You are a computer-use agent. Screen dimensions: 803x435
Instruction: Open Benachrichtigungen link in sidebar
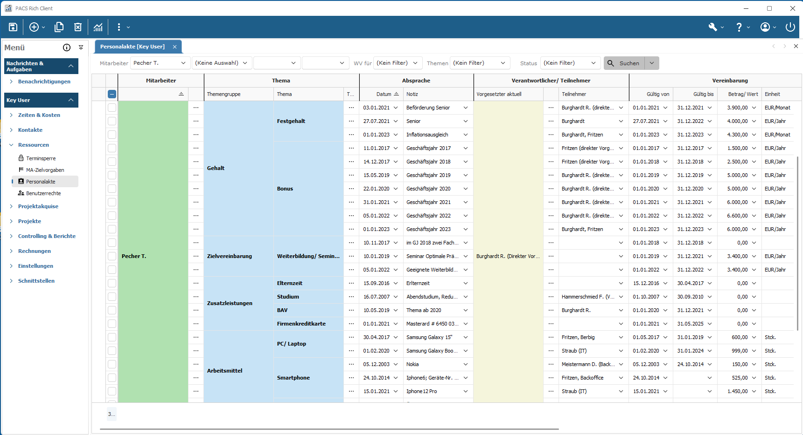44,82
